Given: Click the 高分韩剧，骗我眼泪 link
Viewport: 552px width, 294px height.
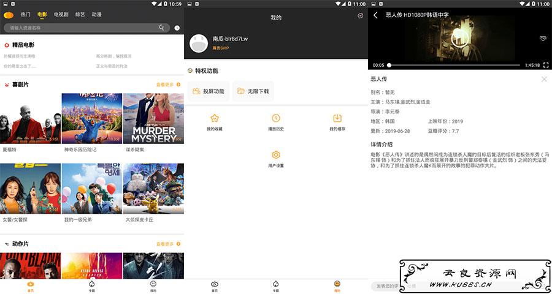Looking at the screenshot, I should click(x=113, y=56).
